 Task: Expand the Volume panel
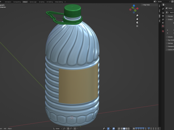(170, 37)
